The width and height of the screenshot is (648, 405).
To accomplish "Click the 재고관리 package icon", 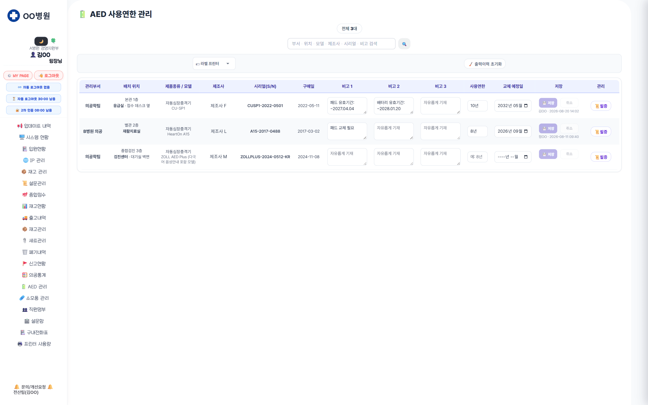I will coord(25,229).
